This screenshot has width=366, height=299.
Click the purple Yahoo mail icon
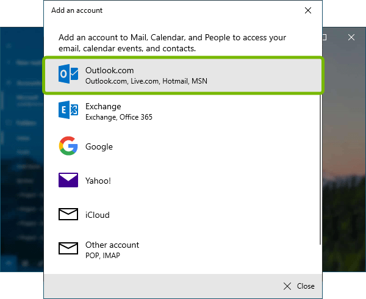point(68,180)
